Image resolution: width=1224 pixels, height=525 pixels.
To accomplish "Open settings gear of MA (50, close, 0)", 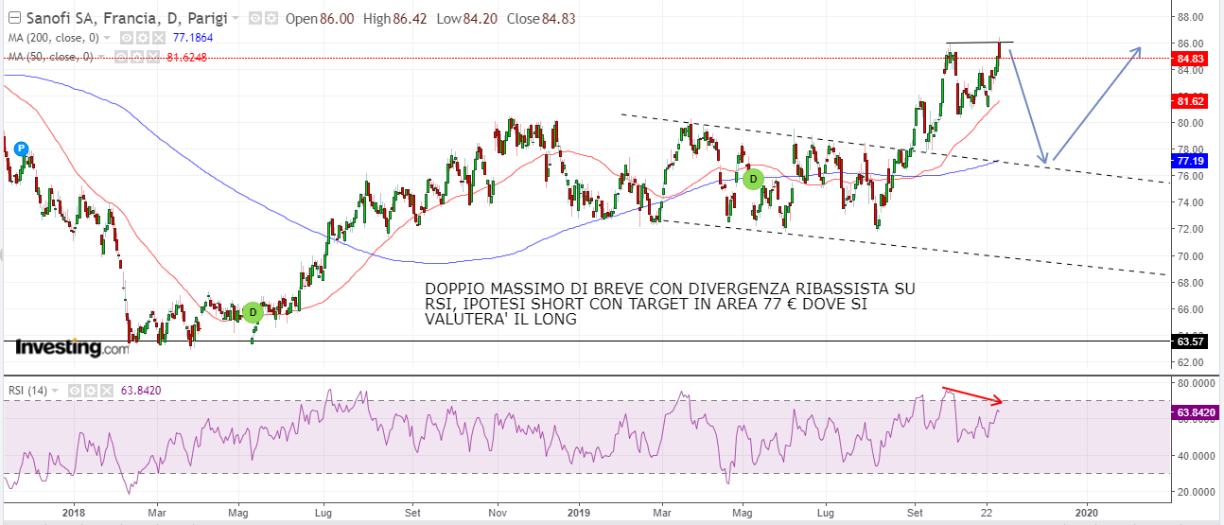I will (x=137, y=57).
